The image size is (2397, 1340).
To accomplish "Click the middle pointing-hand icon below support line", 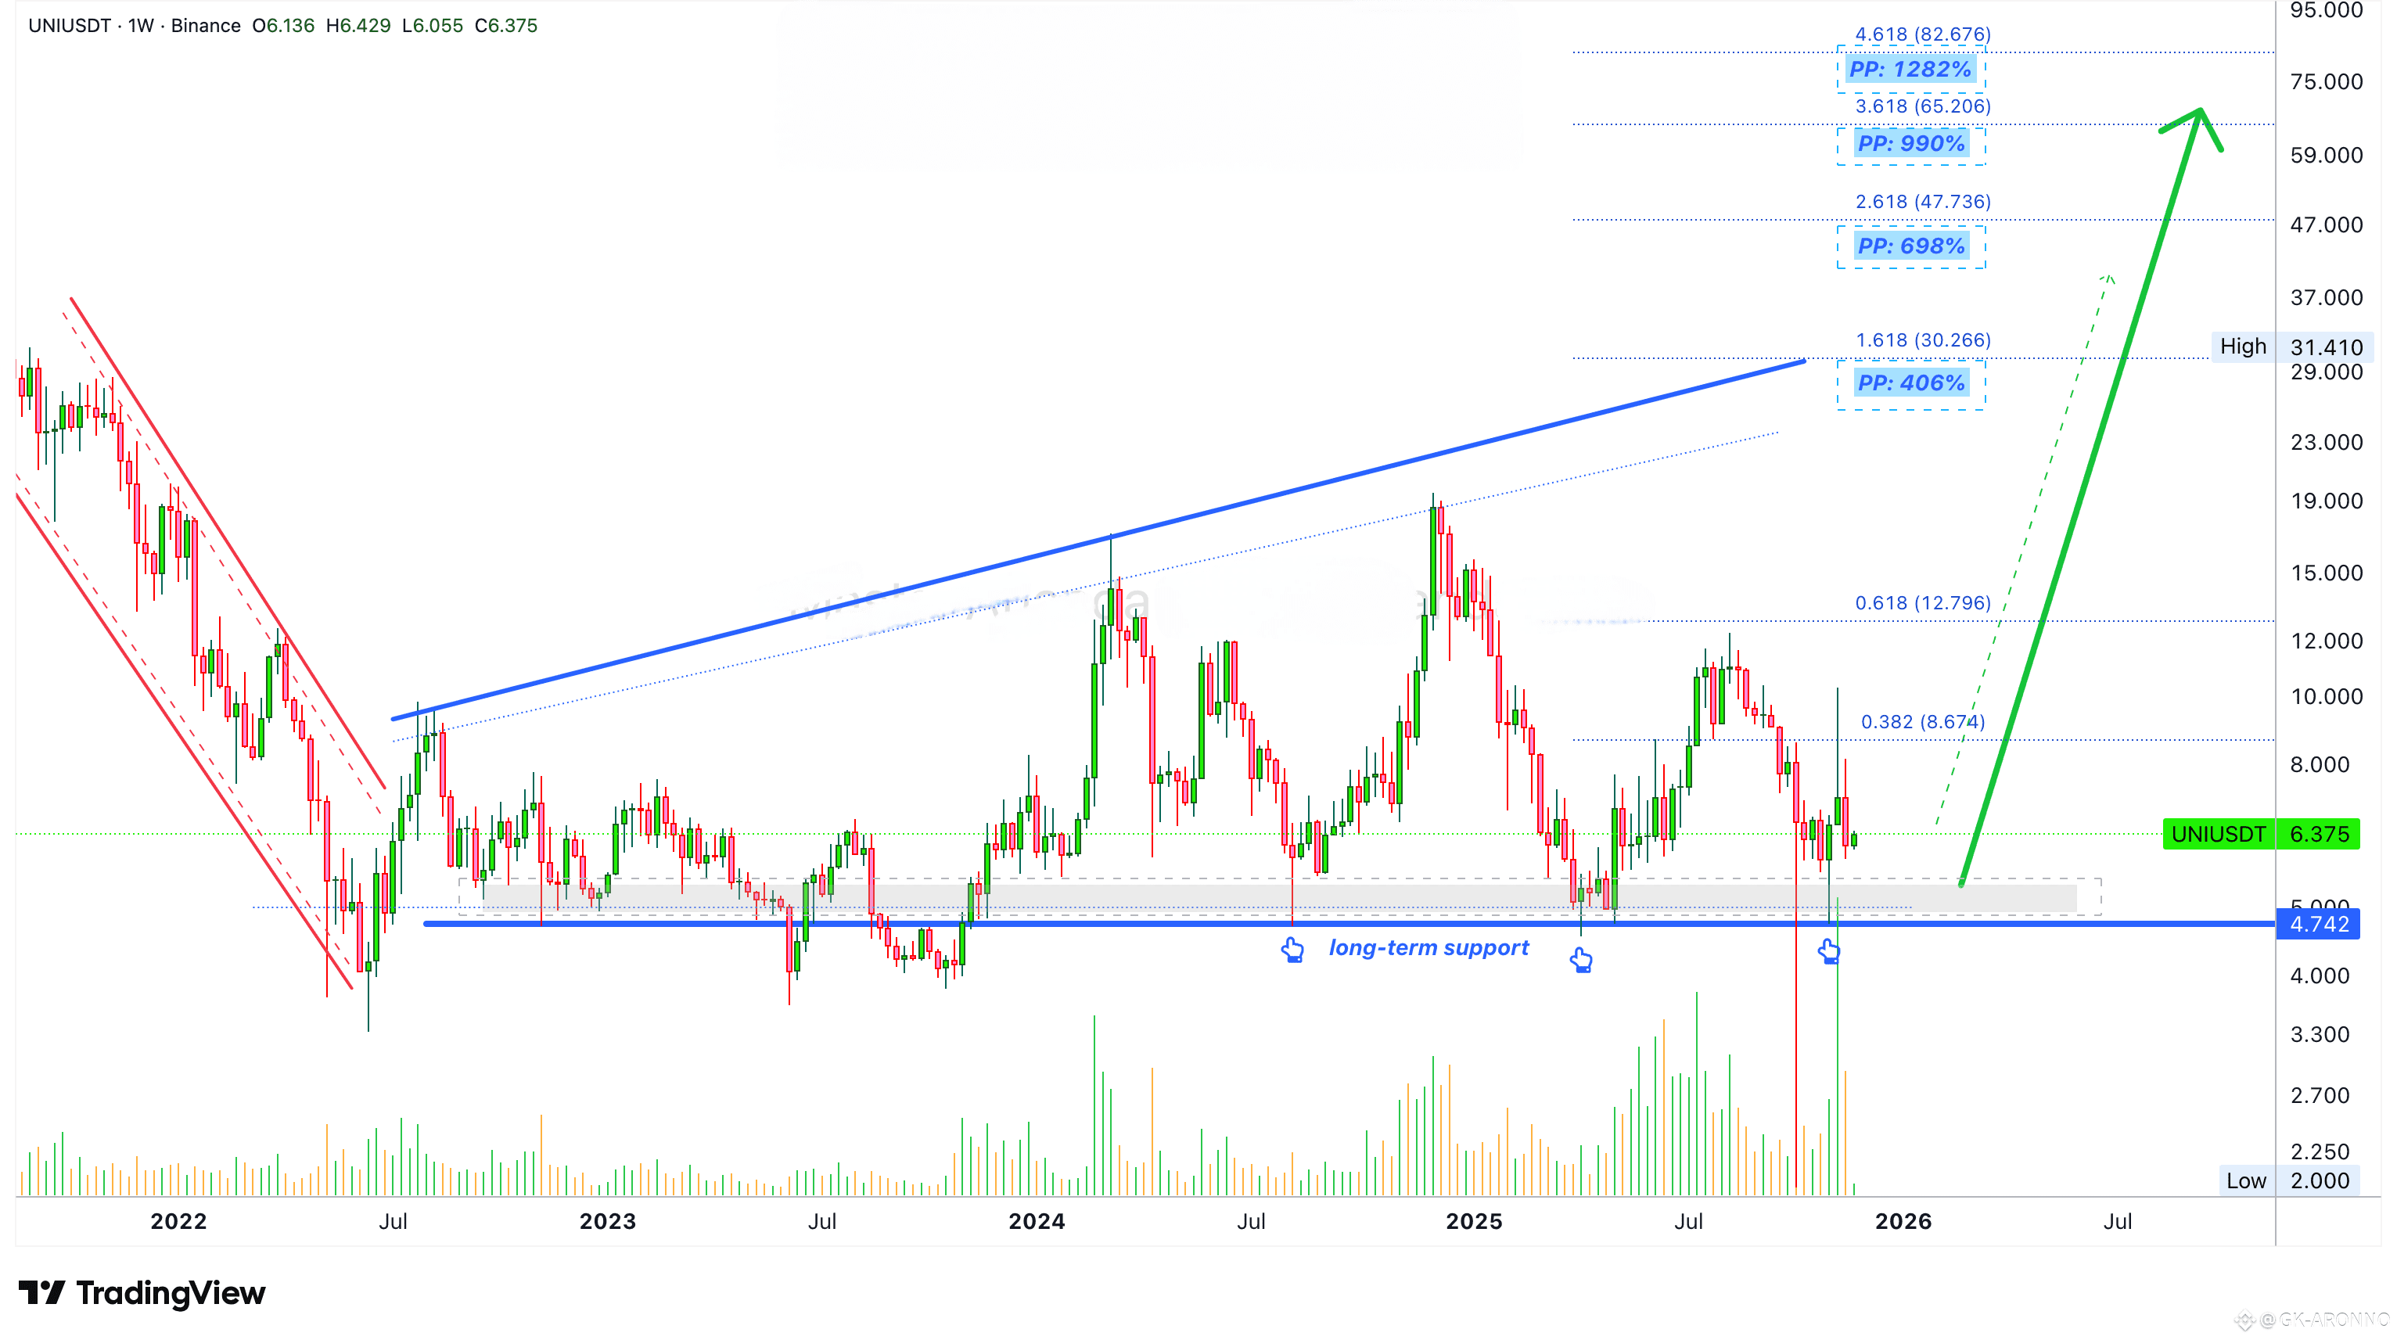I will [x=1581, y=959].
